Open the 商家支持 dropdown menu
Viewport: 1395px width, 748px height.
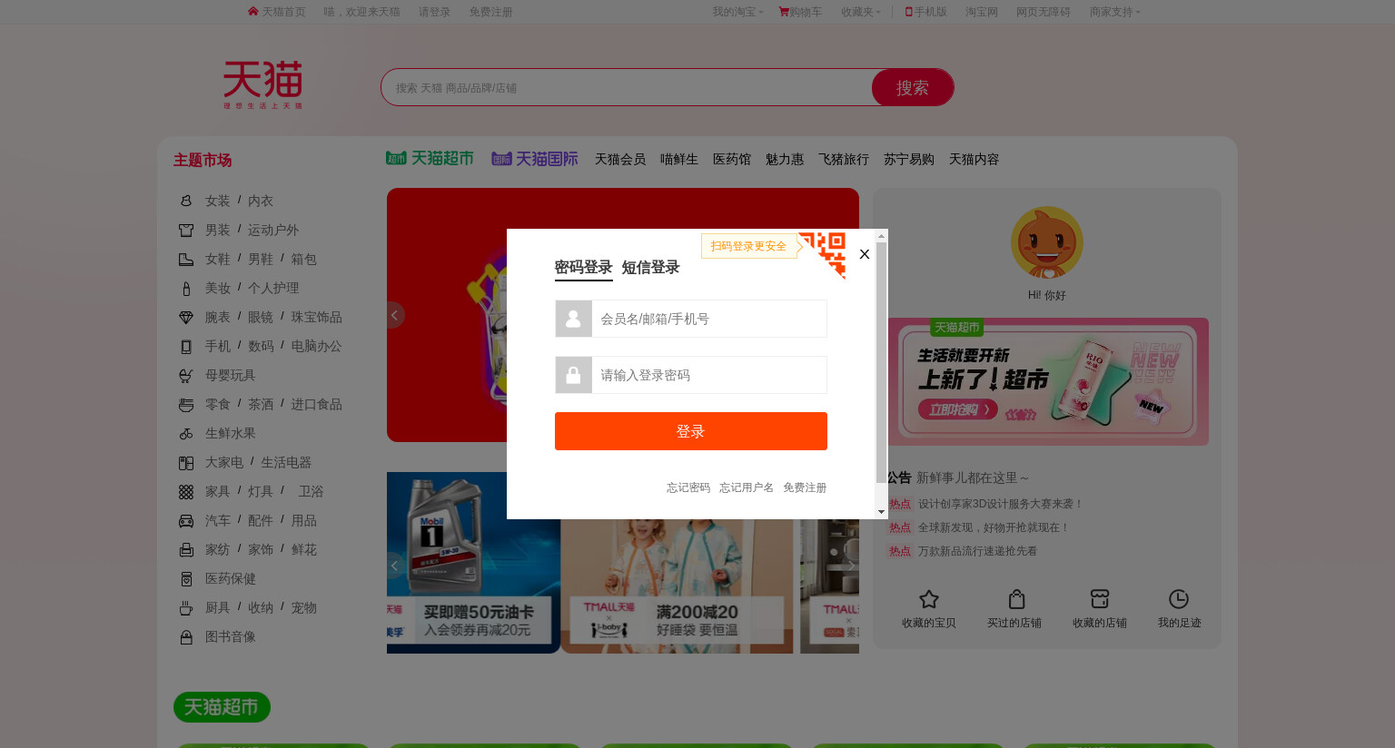coord(1115,12)
